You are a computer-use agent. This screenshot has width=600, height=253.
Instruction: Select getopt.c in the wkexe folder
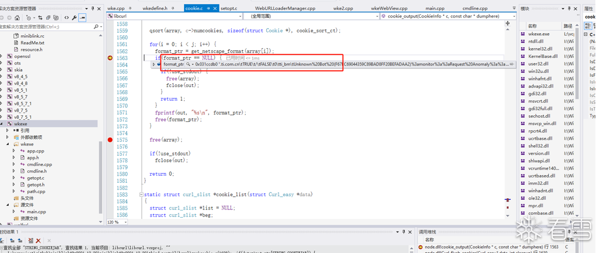click(35, 178)
